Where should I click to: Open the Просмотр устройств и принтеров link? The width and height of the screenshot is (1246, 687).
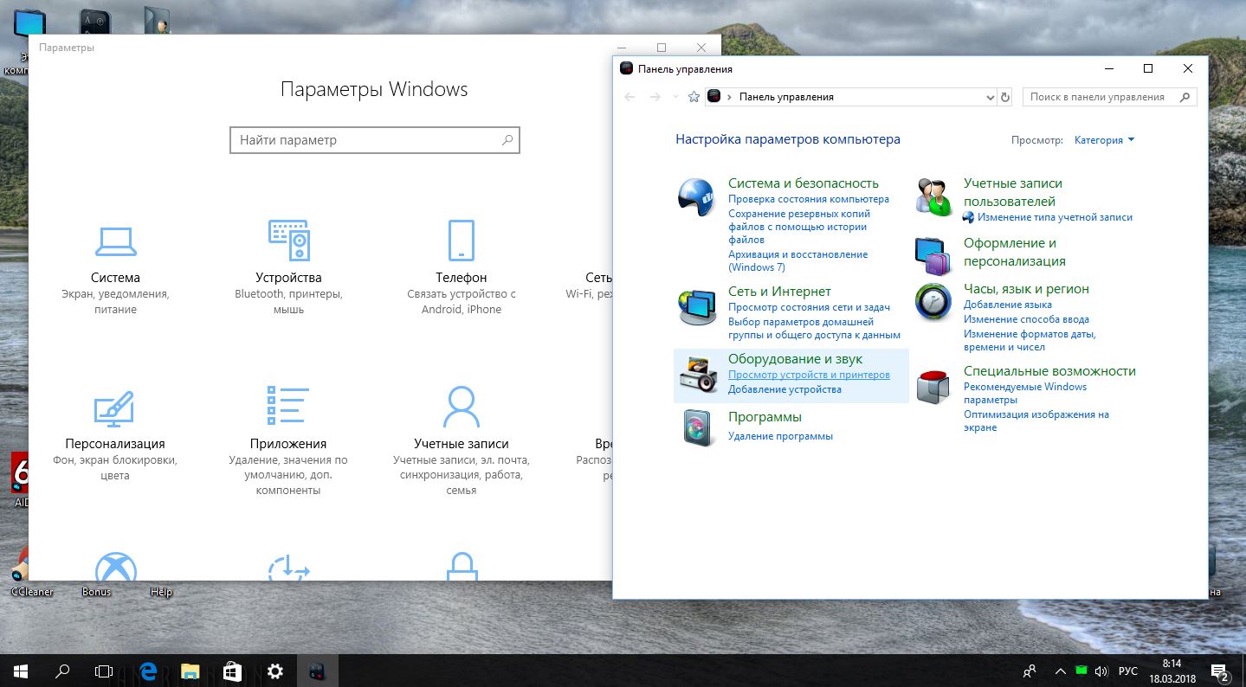coord(809,375)
